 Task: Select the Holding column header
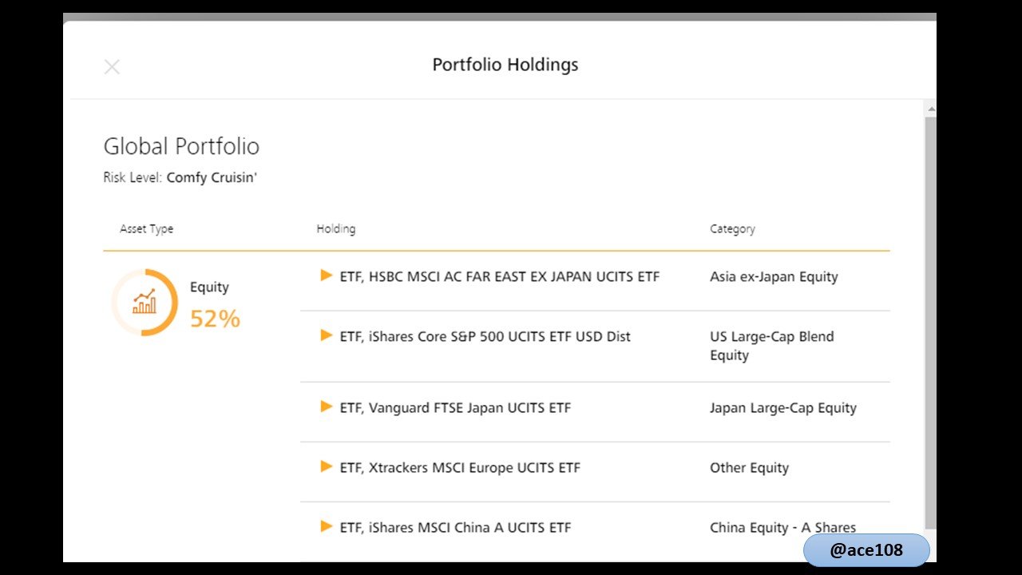point(336,229)
